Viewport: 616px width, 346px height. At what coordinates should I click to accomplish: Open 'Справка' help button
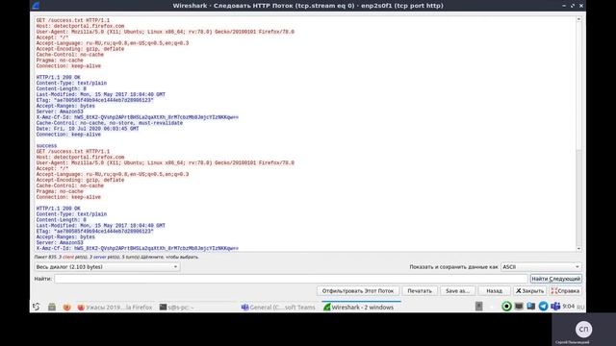coord(565,291)
